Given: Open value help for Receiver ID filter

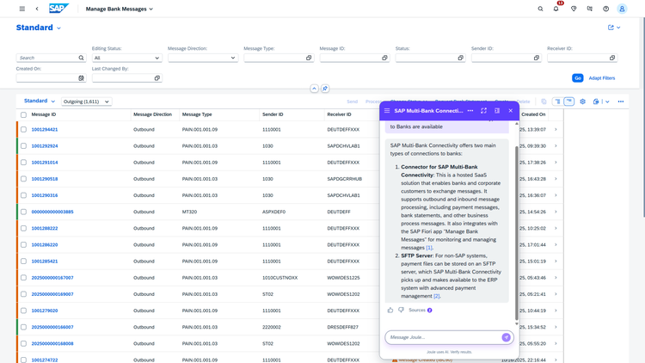Looking at the screenshot, I should point(612,58).
